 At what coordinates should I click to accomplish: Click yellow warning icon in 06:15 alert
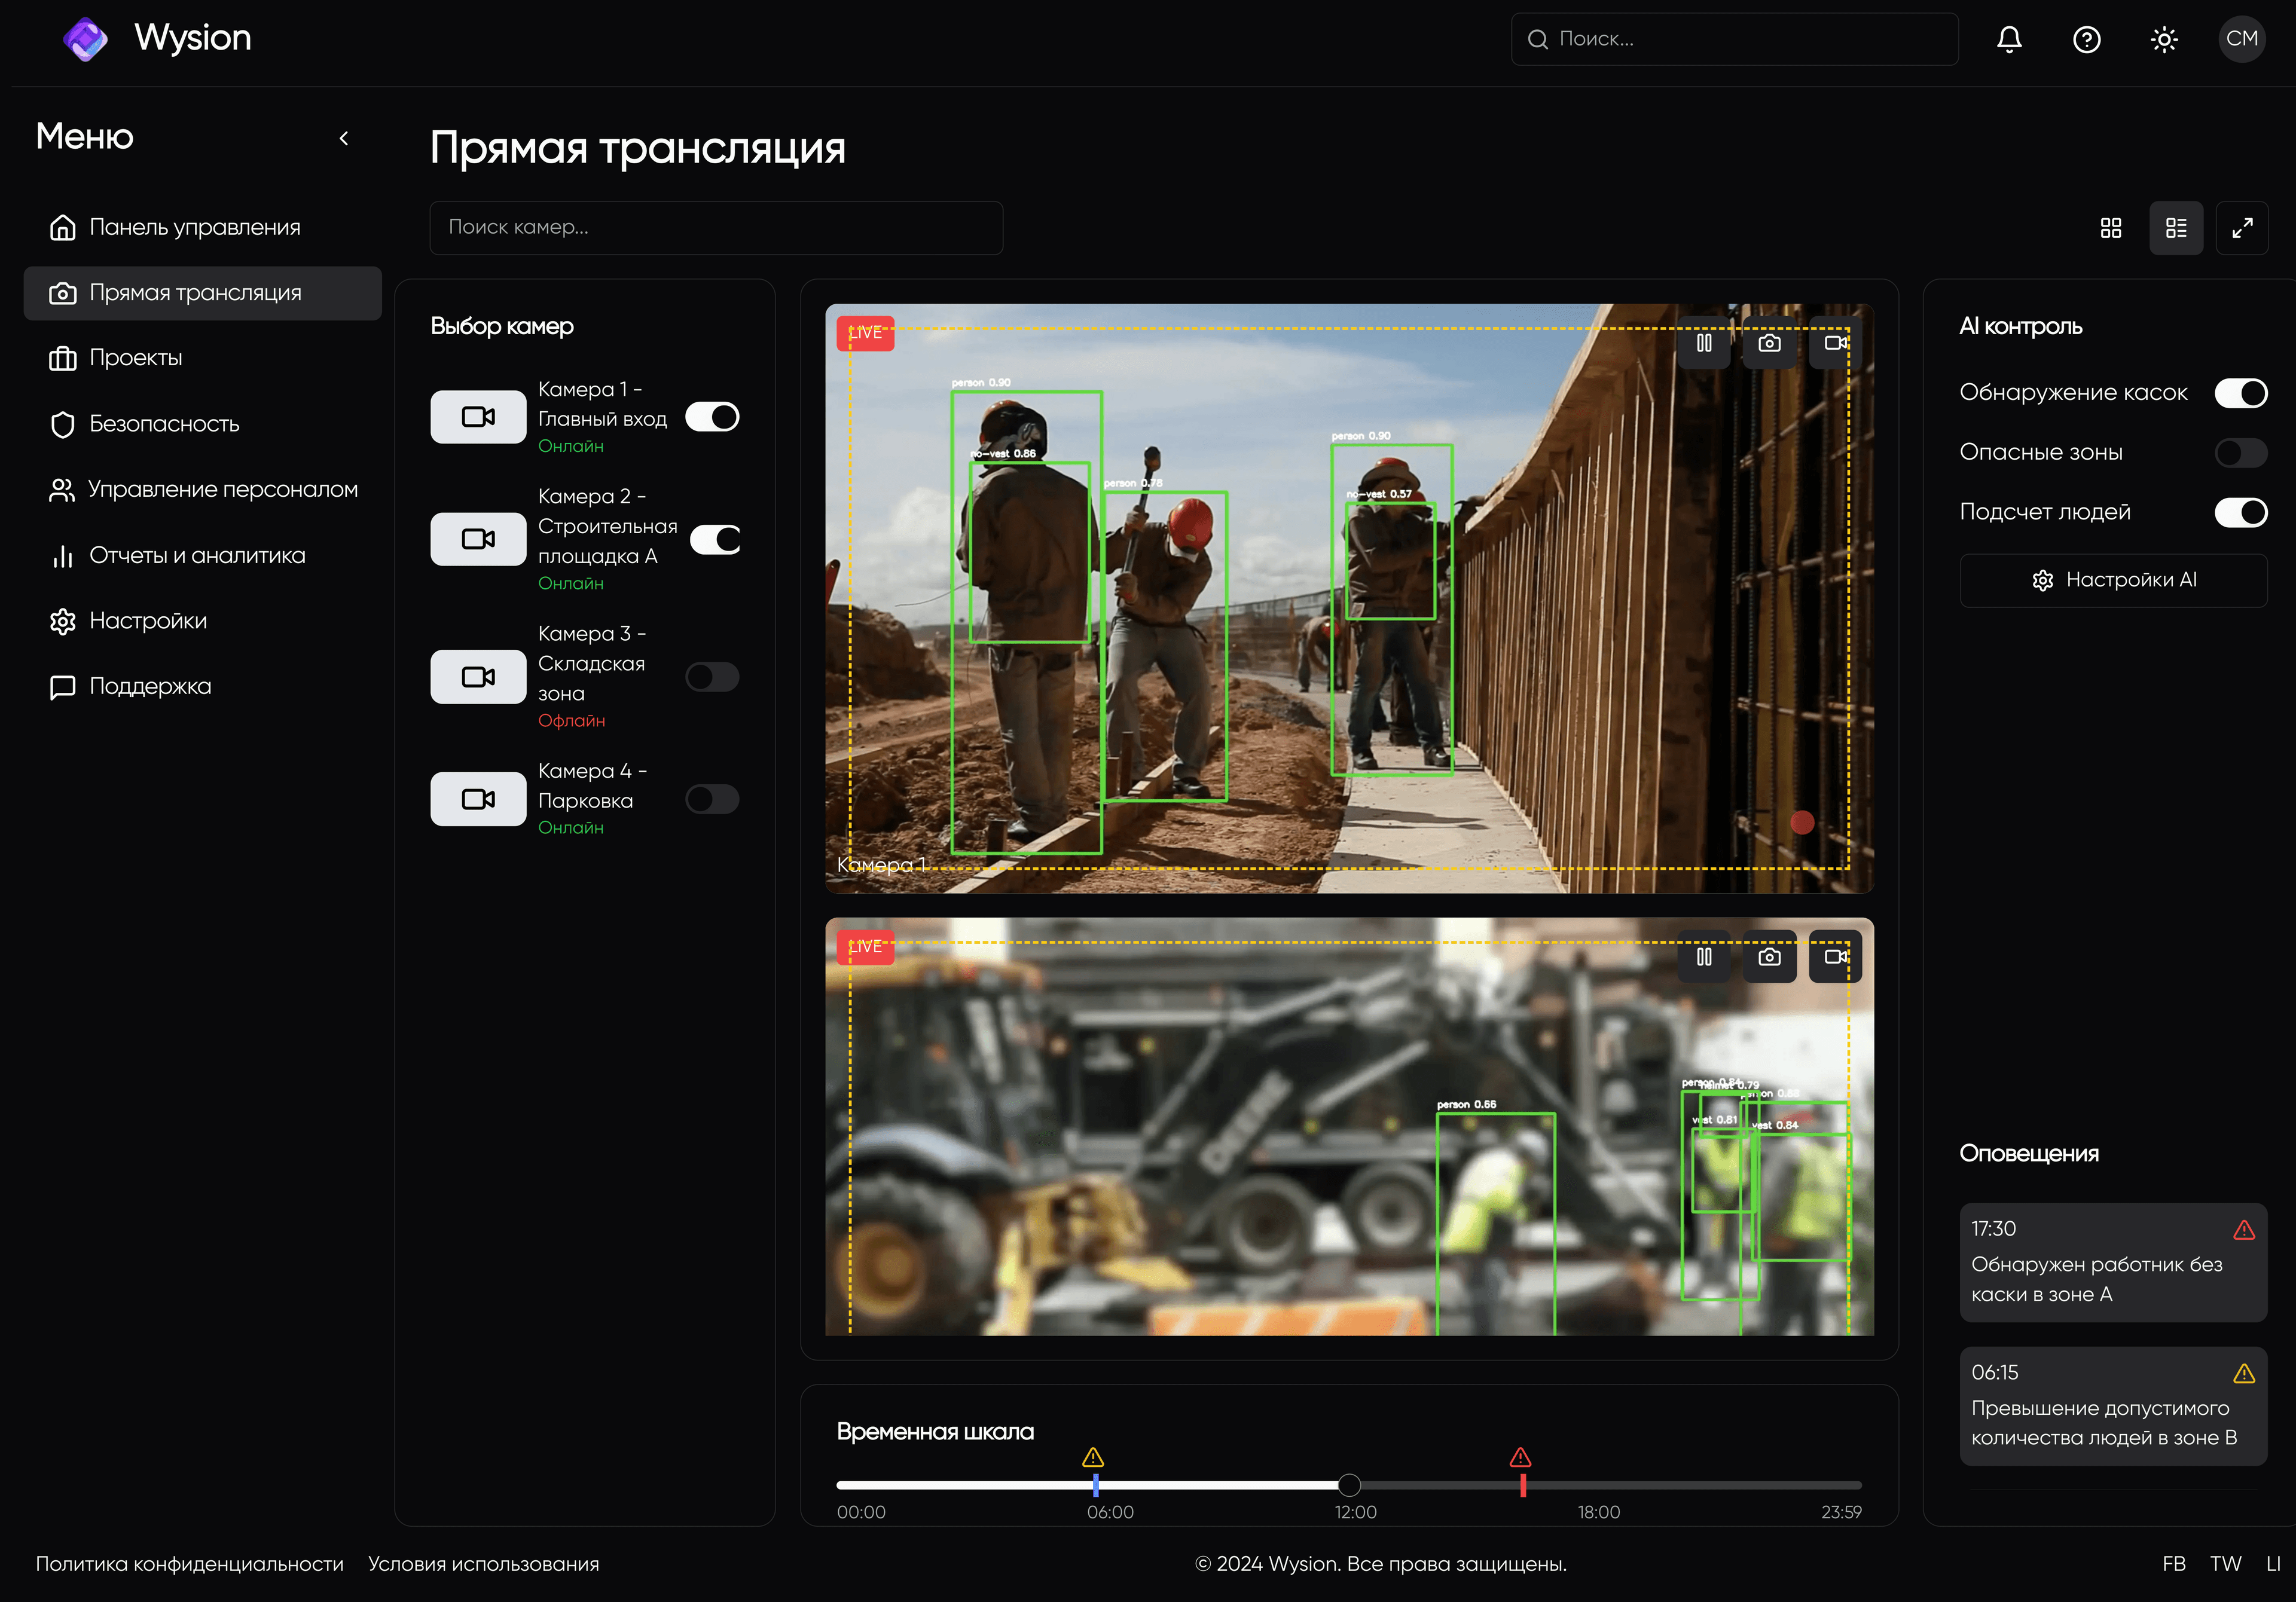pyautogui.click(x=2244, y=1374)
